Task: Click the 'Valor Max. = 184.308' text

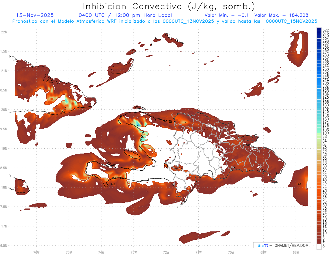Action: coord(281,15)
